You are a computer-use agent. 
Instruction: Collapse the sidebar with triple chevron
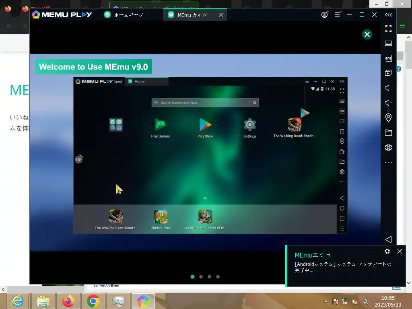point(388,15)
